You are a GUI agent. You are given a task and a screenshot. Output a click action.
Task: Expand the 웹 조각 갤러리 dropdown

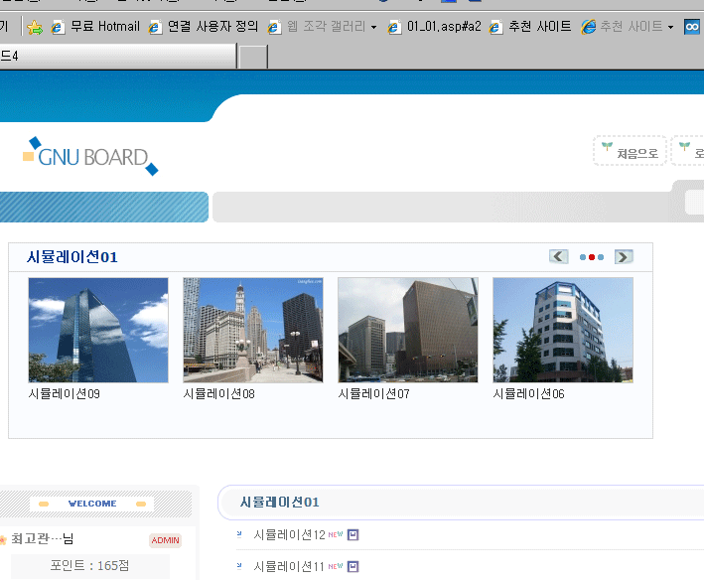coord(373,27)
